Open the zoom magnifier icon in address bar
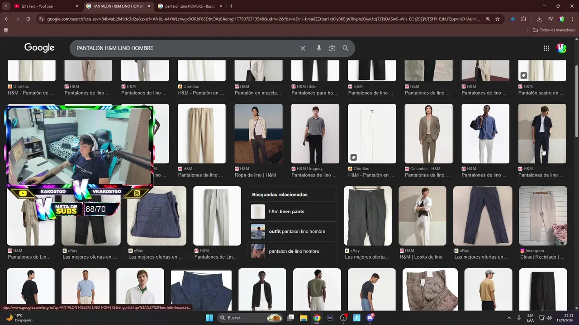 (x=488, y=19)
